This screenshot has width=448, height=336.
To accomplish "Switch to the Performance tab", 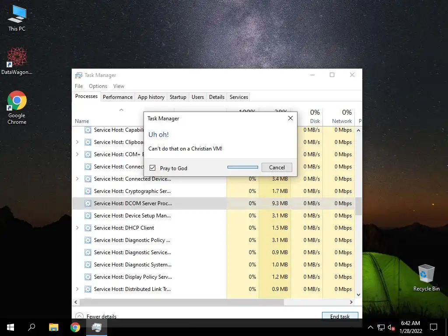I will pyautogui.click(x=117, y=97).
